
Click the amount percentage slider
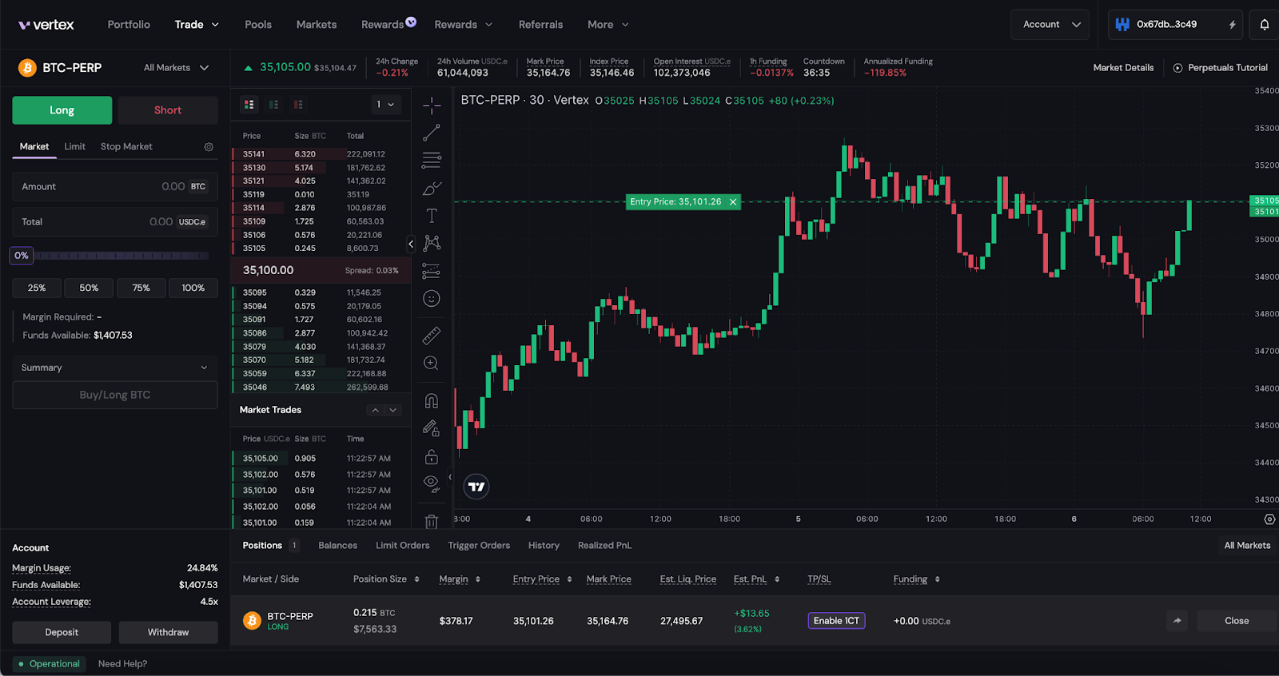(x=120, y=256)
